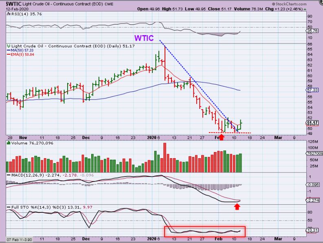
Task: Click the 13.31 stochastic value tag
Action: tap(312, 230)
